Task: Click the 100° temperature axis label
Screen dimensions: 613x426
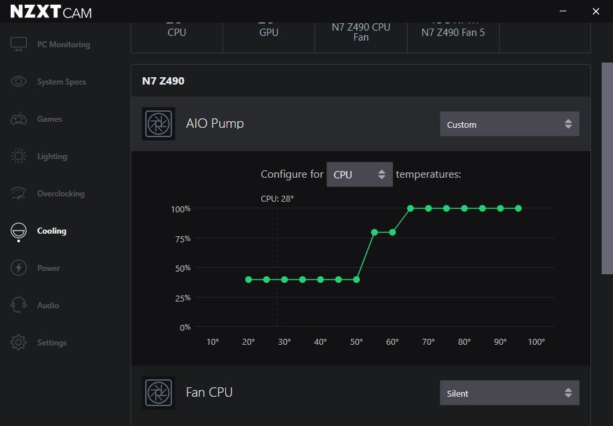Action: pos(536,341)
